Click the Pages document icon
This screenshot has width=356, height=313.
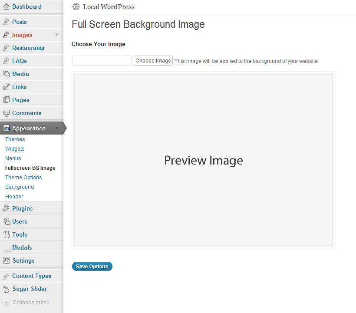pyautogui.click(x=7, y=100)
